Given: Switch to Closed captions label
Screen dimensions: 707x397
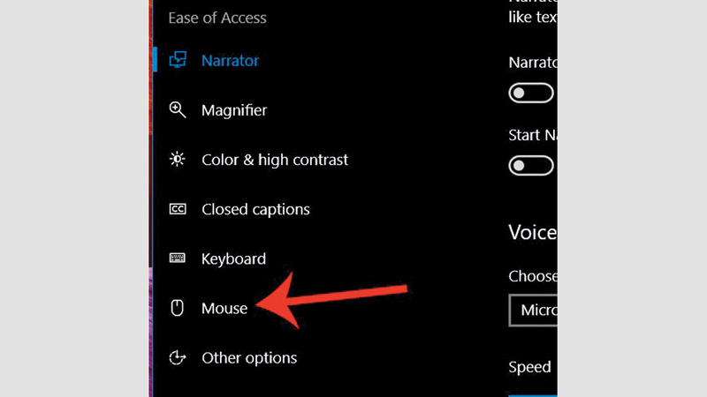Looking at the screenshot, I should [255, 209].
